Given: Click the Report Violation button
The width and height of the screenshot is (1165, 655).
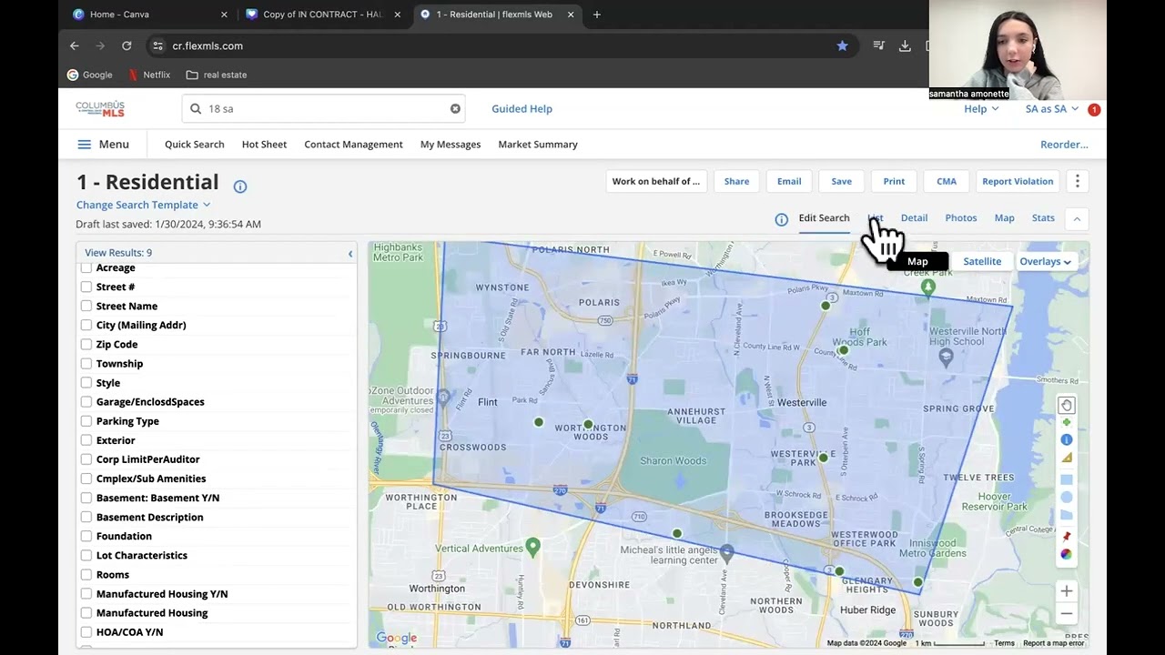Looking at the screenshot, I should point(1018,181).
